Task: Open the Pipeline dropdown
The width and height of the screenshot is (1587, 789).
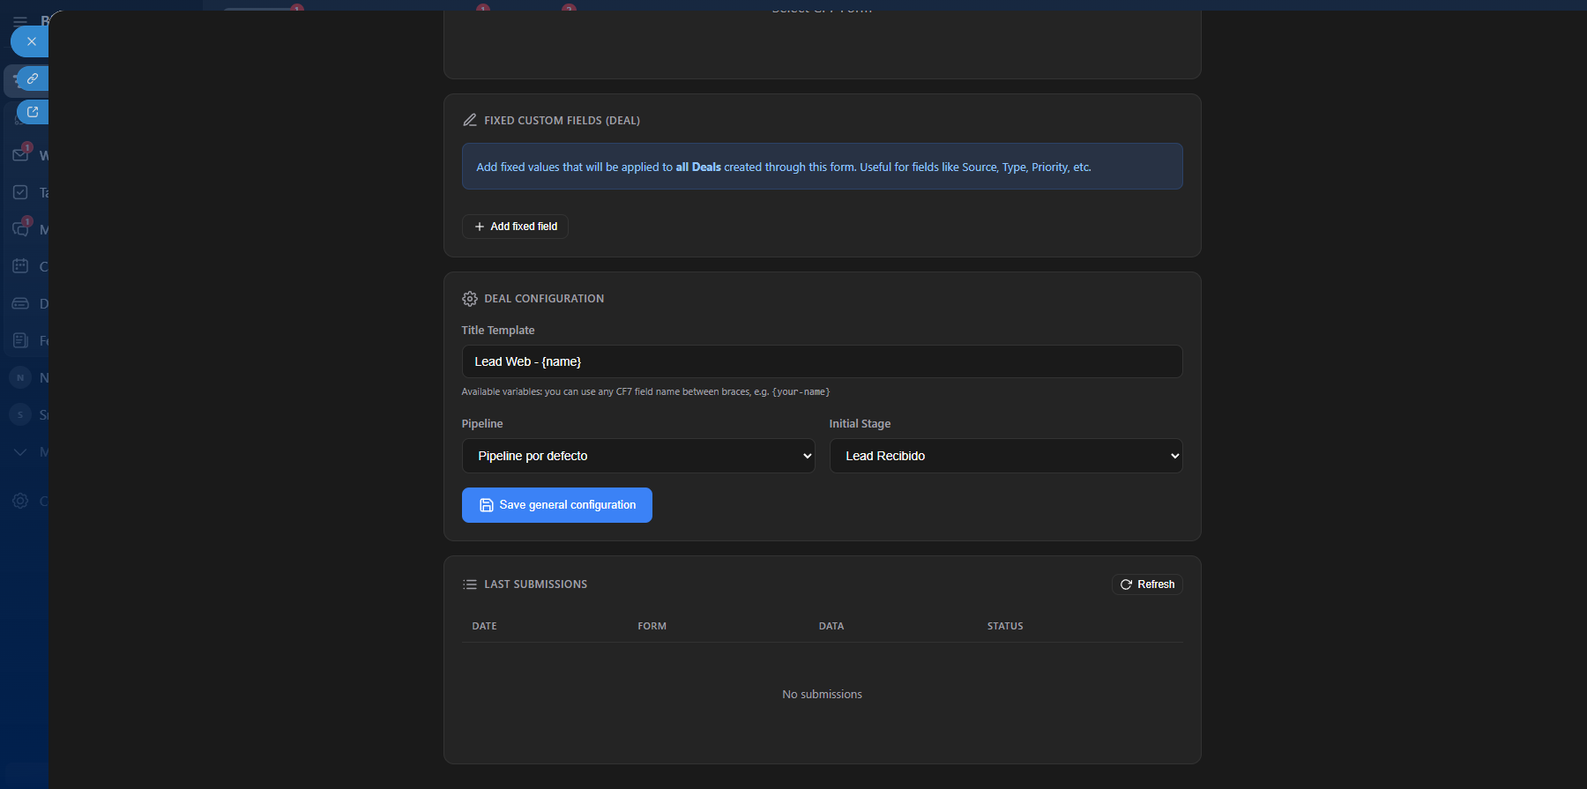Action: point(637,456)
